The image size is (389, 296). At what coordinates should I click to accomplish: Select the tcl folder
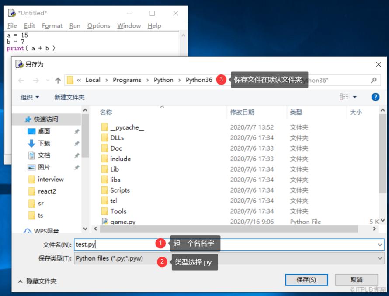click(114, 201)
